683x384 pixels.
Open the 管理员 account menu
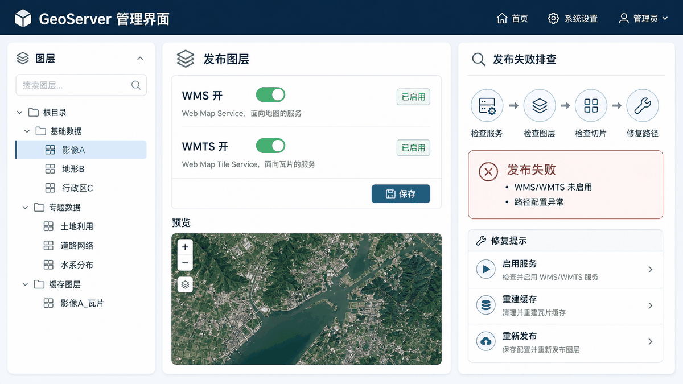(x=643, y=18)
